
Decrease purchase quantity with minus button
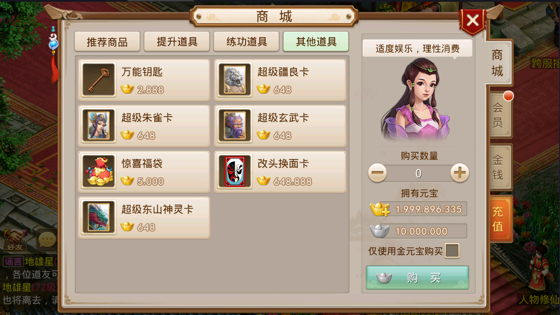coord(377,173)
